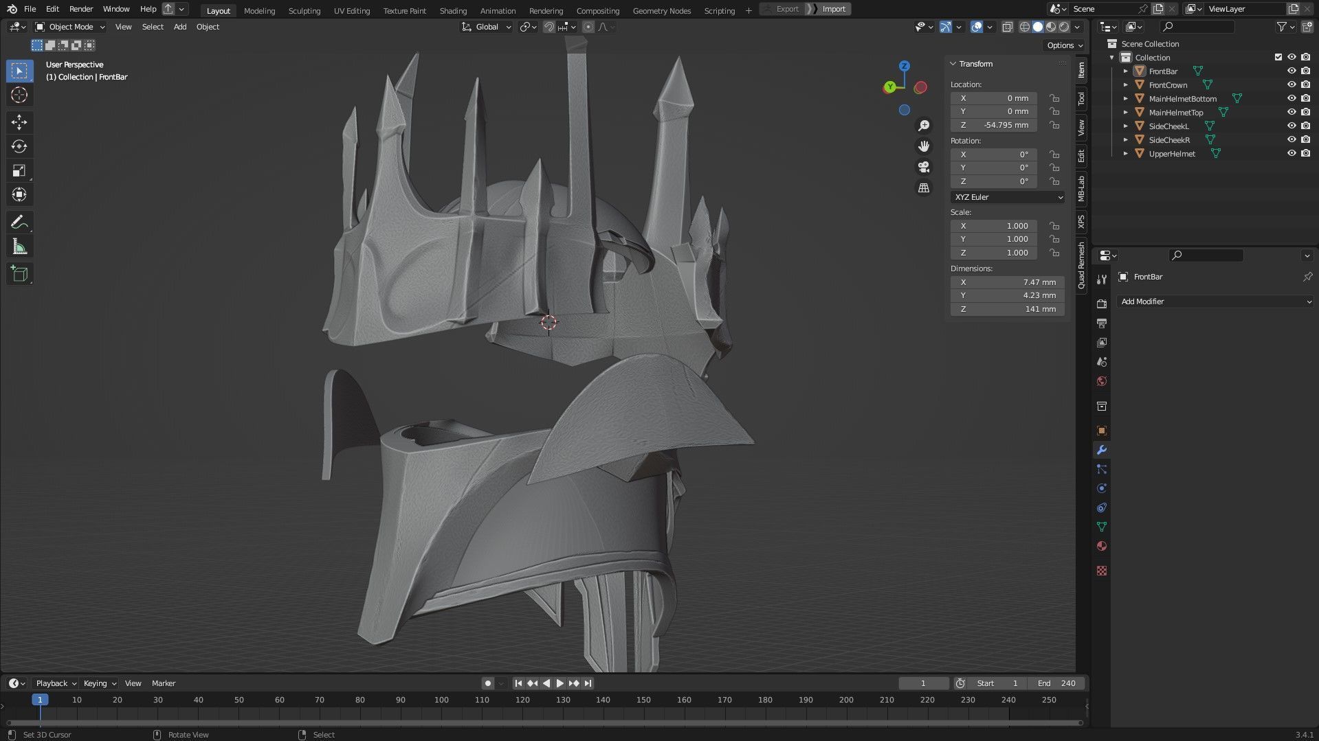The width and height of the screenshot is (1319, 741).
Task: Collapse the Collection in outliner
Action: [1111, 57]
